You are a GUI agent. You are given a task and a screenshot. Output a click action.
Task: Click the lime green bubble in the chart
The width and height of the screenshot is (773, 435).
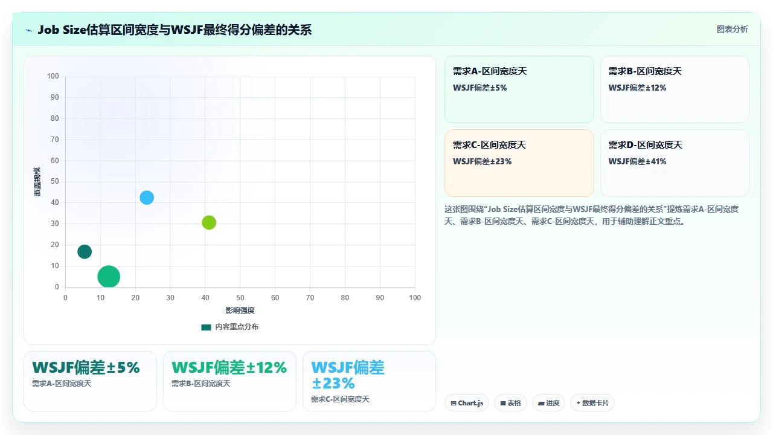209,222
